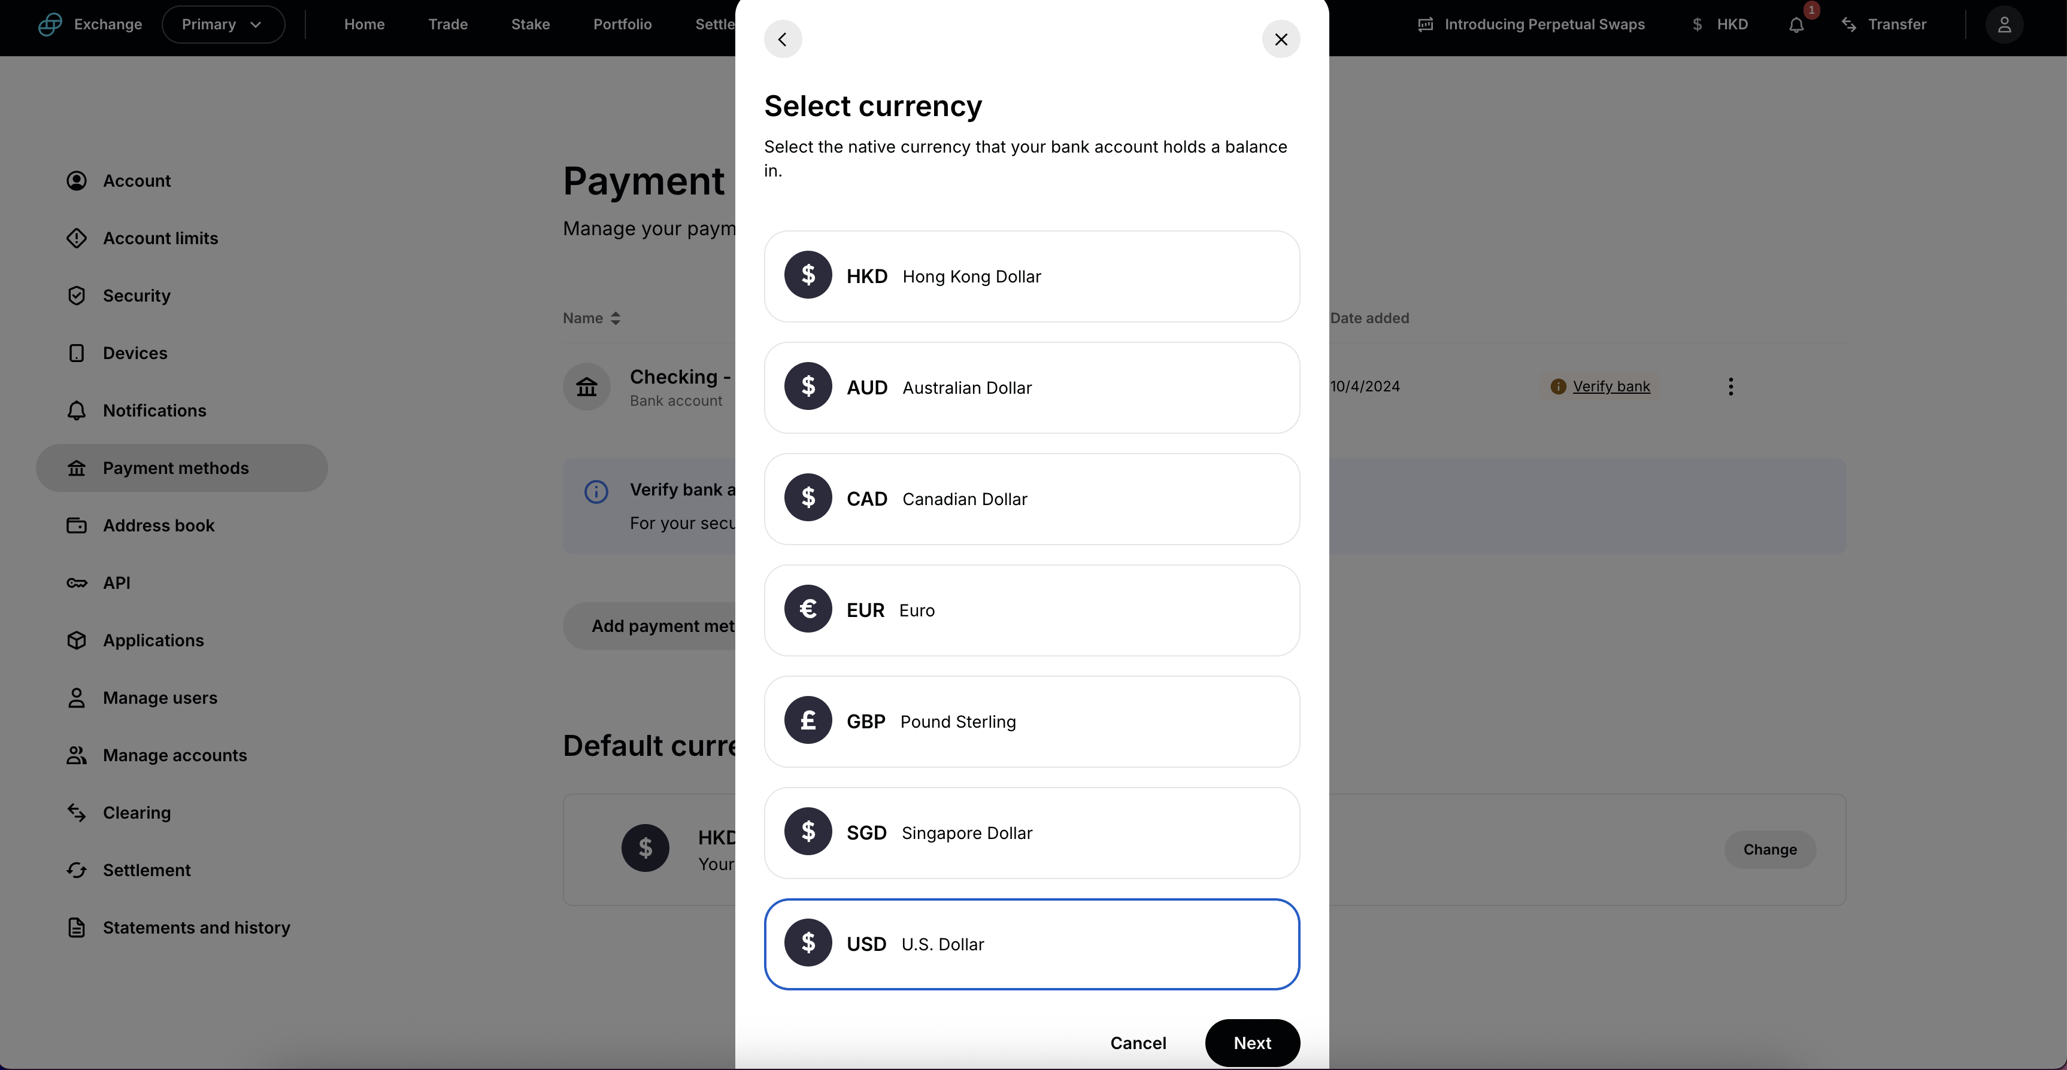Open the notifications bell icon

pyautogui.click(x=1796, y=25)
